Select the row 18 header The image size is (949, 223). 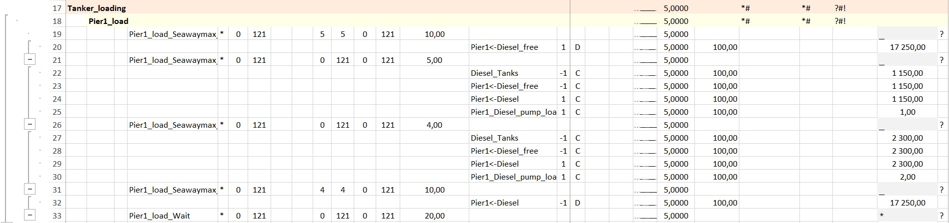[x=57, y=21]
